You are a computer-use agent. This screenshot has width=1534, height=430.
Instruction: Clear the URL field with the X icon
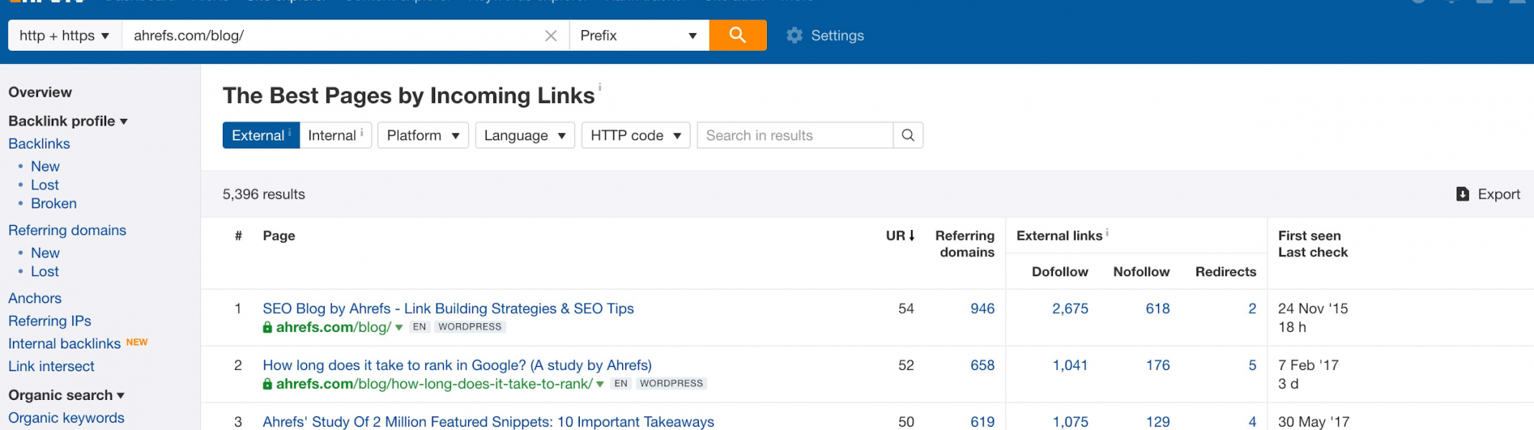click(x=551, y=36)
